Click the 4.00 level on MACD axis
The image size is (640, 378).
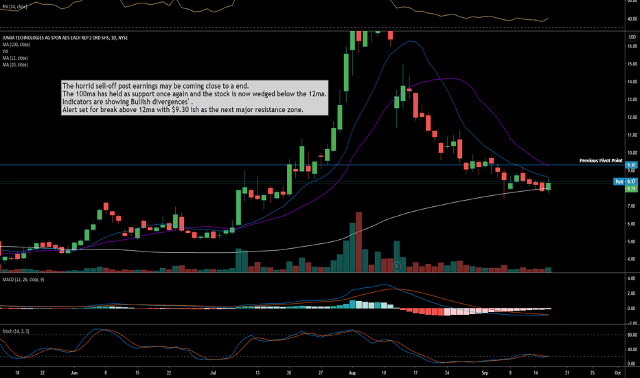pyautogui.click(x=631, y=279)
